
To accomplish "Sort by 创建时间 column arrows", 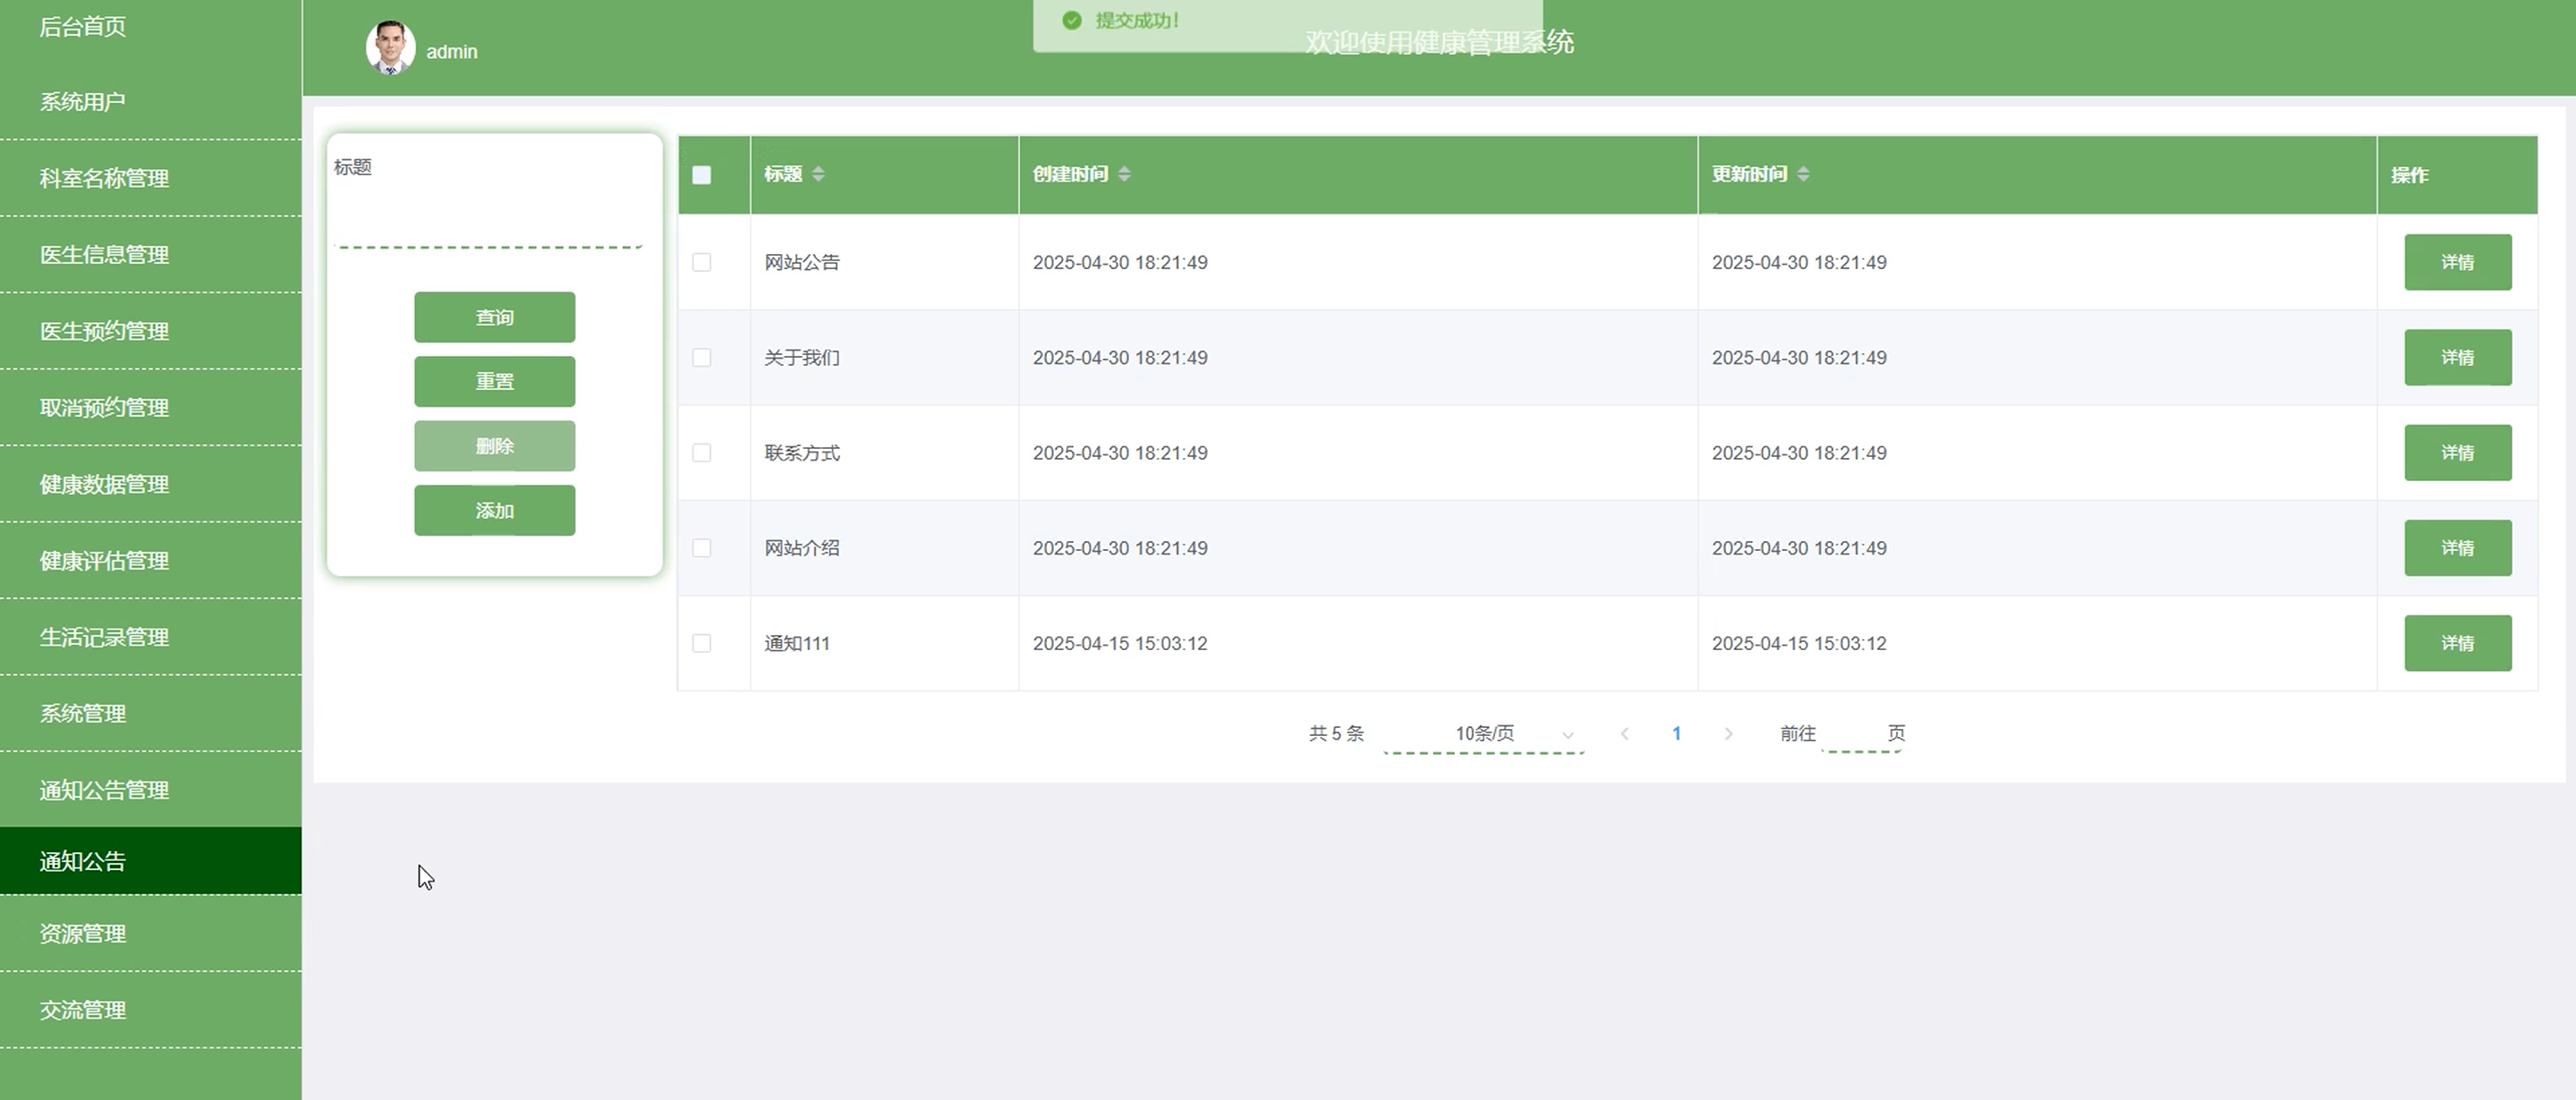I will tap(1124, 173).
